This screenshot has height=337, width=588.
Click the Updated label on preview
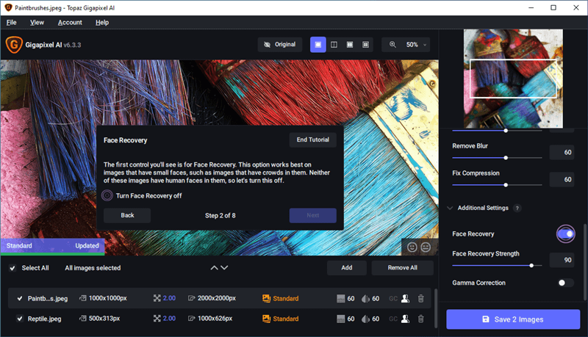(87, 246)
